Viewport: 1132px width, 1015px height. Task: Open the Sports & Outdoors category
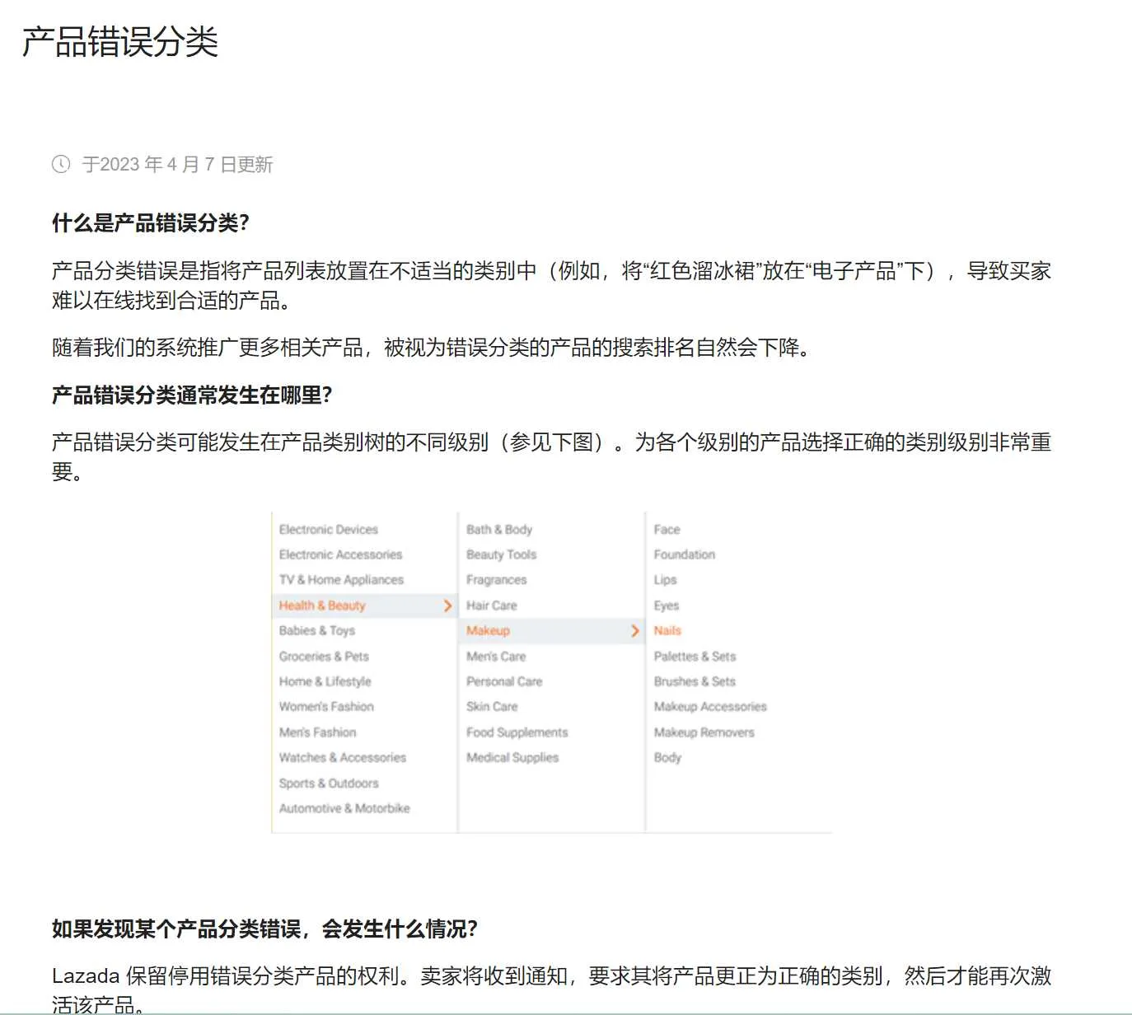(329, 783)
